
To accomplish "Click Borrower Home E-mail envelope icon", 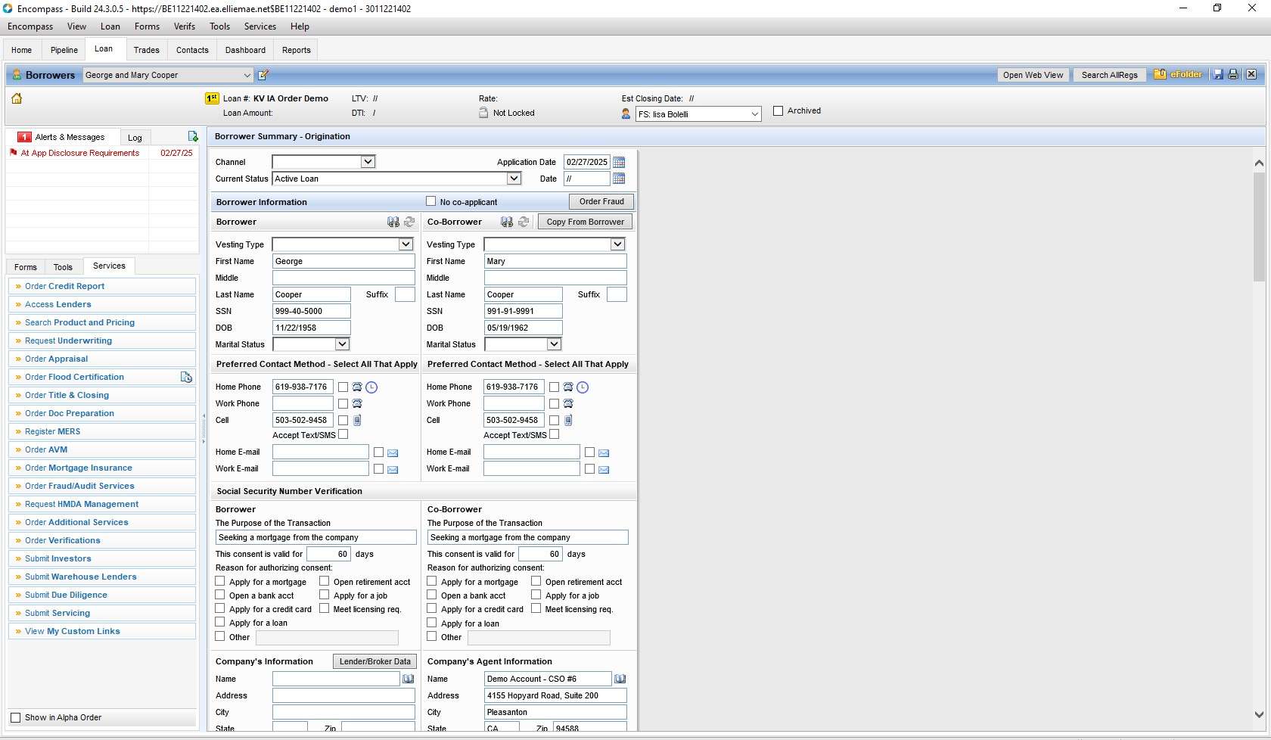I will (x=393, y=452).
